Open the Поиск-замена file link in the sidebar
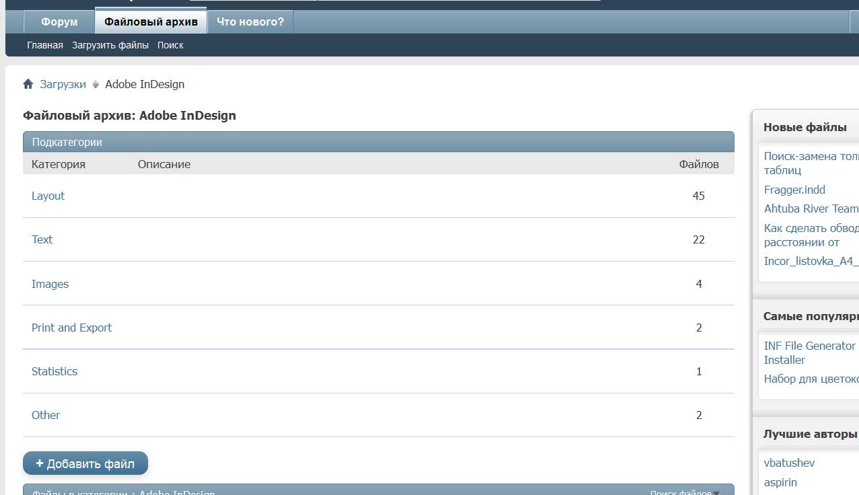859x495 pixels. click(811, 163)
